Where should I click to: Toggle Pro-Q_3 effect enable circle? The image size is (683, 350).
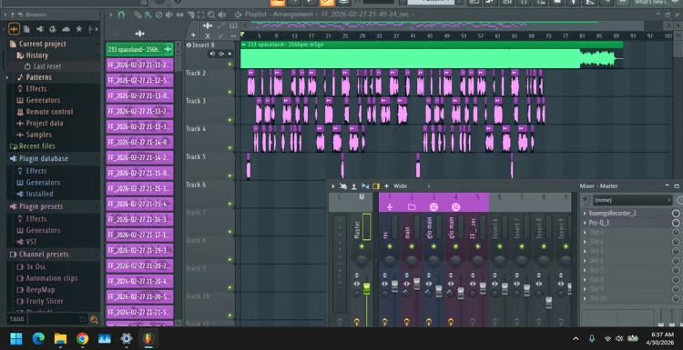(x=676, y=223)
